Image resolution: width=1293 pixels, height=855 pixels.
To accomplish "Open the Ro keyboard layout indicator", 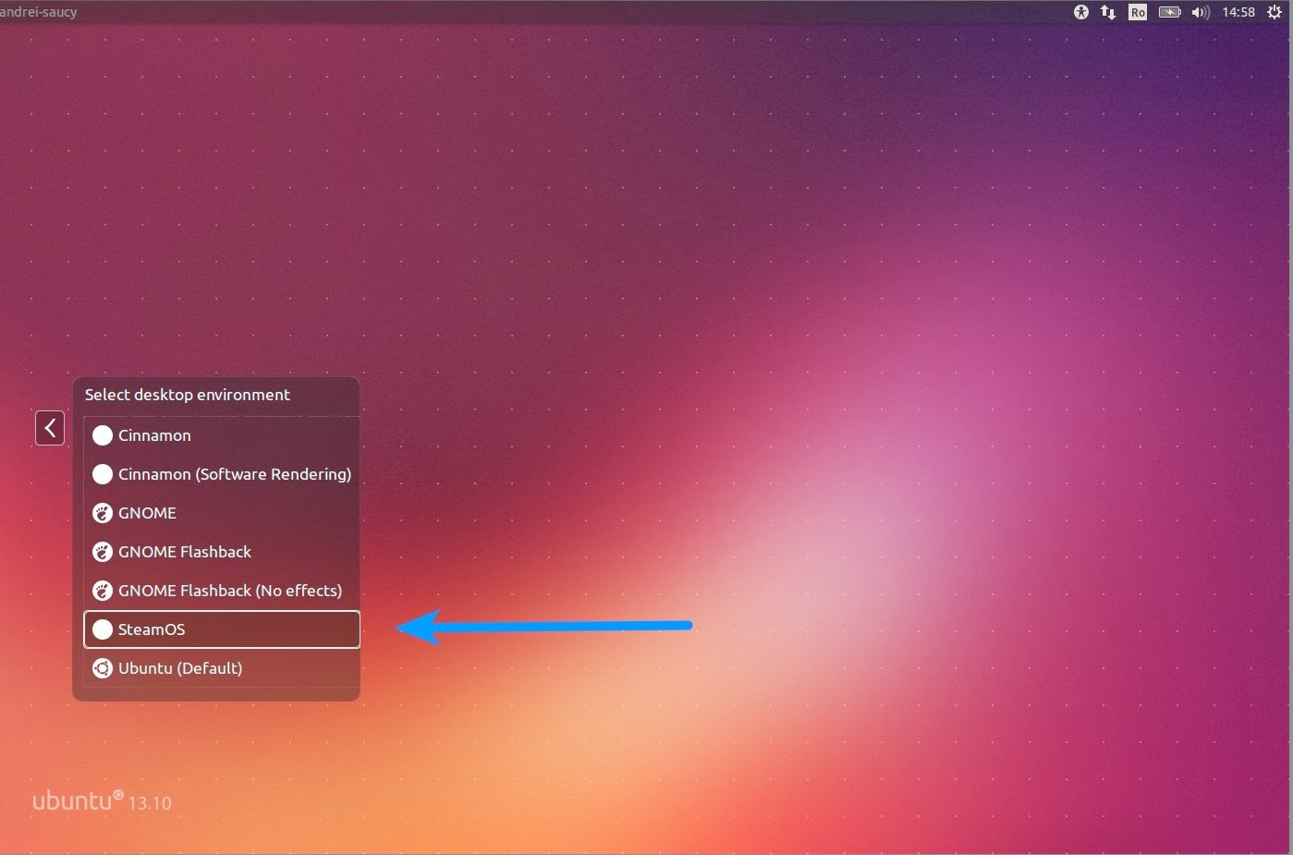I will 1138,12.
